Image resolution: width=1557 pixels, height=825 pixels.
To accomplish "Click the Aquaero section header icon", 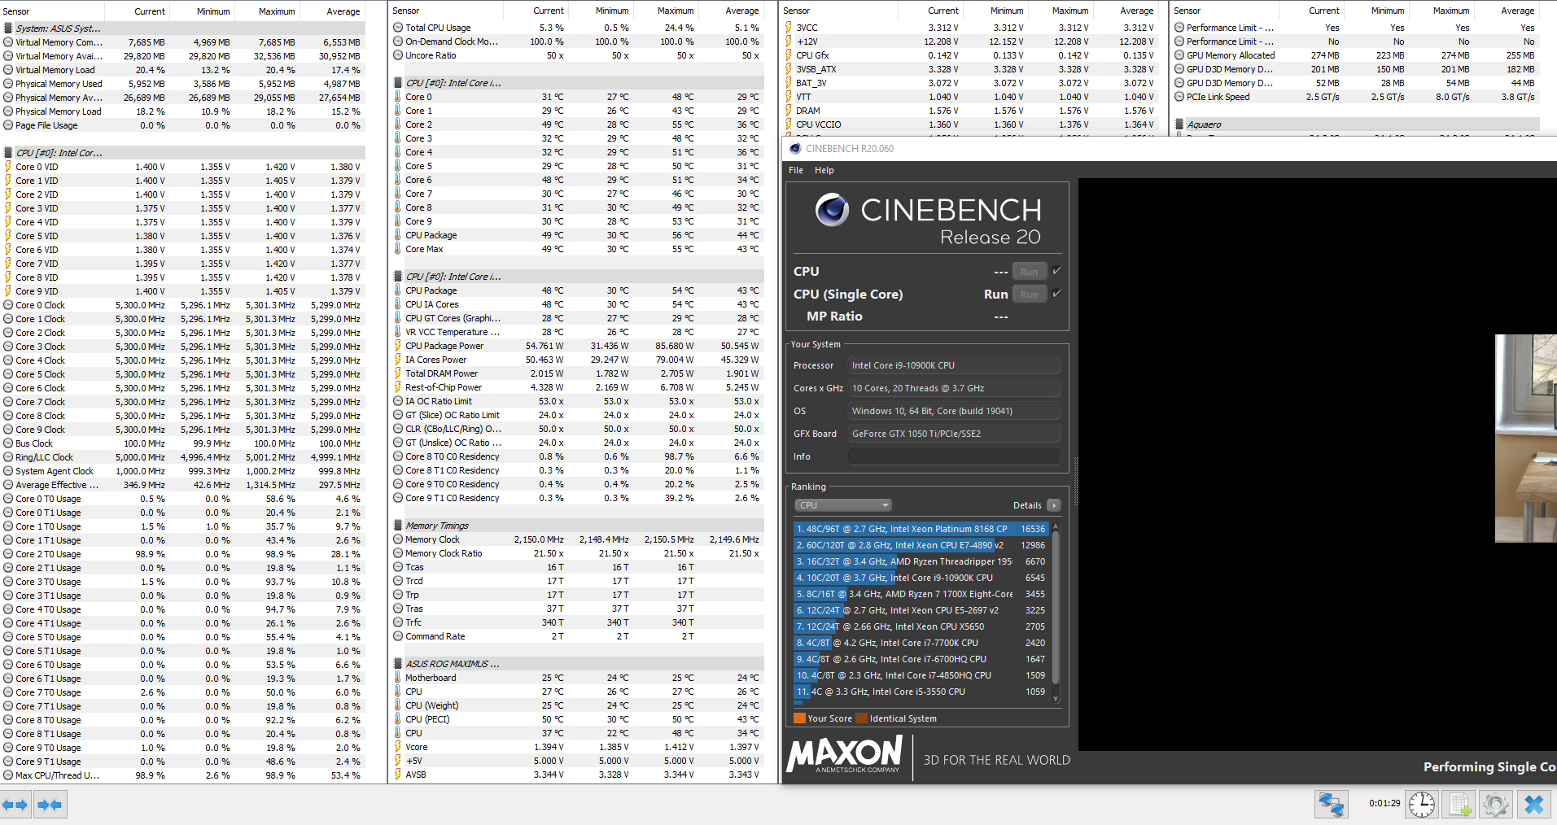I will pos(1179,124).
